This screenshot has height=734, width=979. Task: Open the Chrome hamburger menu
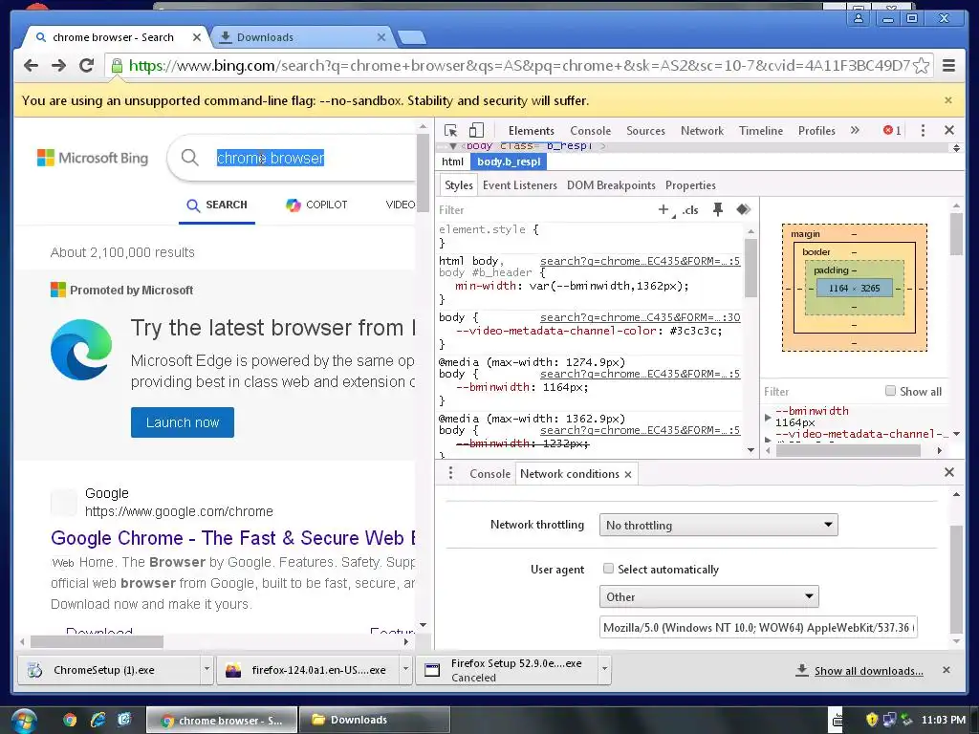coord(949,65)
